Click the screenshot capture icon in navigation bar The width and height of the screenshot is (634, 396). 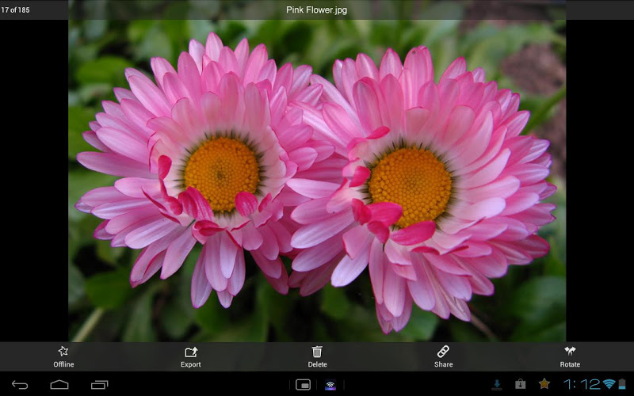click(x=303, y=385)
